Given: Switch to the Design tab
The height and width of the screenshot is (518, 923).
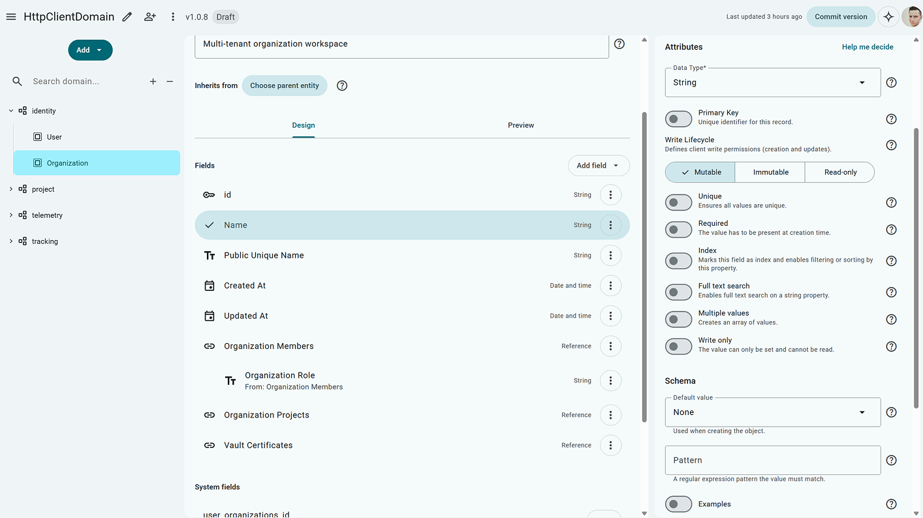Looking at the screenshot, I should coord(304,125).
